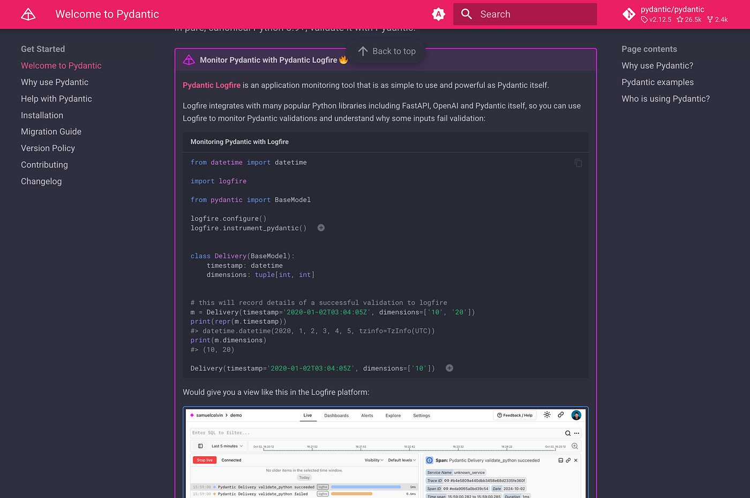Jump to Why use Pydantic? in page contents

click(x=657, y=65)
